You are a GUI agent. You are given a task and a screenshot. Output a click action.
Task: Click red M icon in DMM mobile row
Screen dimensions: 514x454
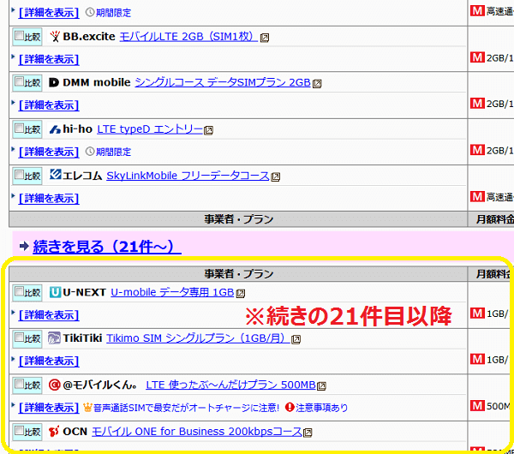click(477, 104)
